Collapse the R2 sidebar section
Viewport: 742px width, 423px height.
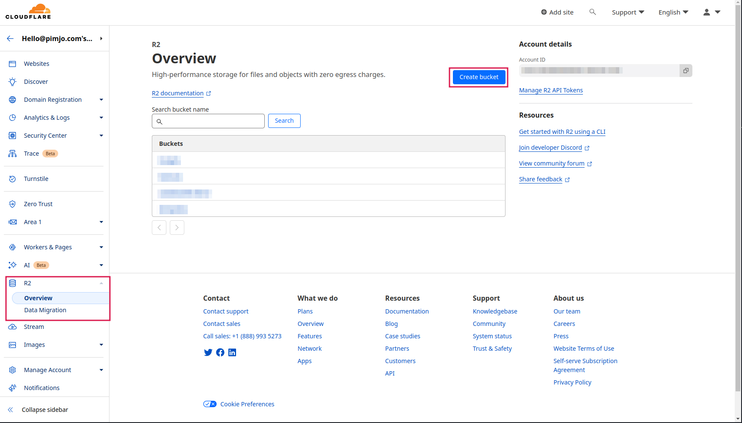(x=101, y=283)
